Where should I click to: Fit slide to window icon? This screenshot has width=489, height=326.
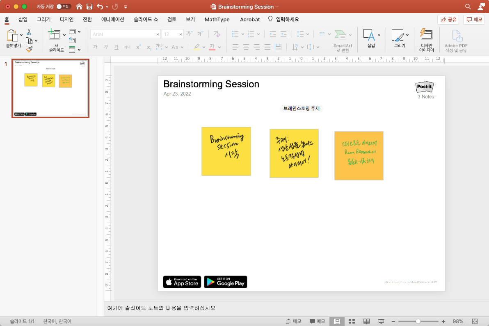pyautogui.click(x=475, y=321)
